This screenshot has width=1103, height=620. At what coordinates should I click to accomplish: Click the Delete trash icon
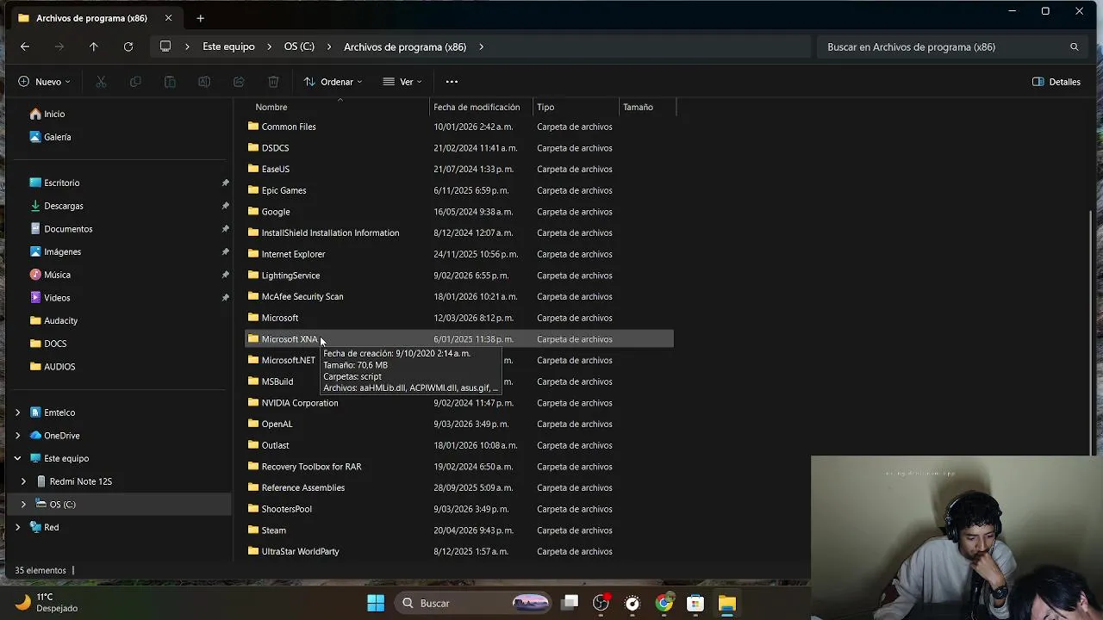point(273,82)
